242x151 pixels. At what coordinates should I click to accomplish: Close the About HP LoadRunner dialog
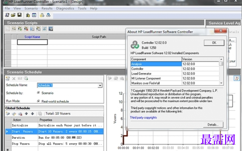tap(221, 30)
